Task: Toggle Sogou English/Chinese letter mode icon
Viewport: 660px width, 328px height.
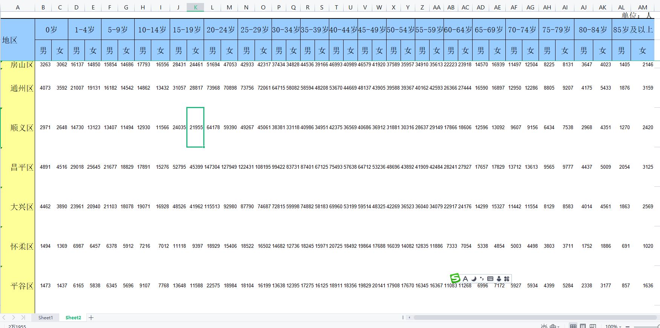Action: coord(465,279)
